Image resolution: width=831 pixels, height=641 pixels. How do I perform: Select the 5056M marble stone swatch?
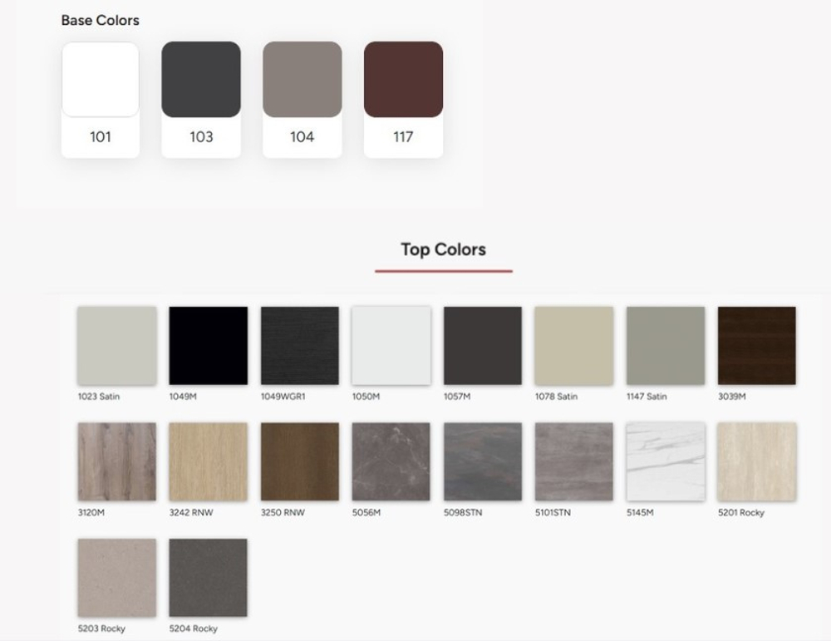(391, 461)
